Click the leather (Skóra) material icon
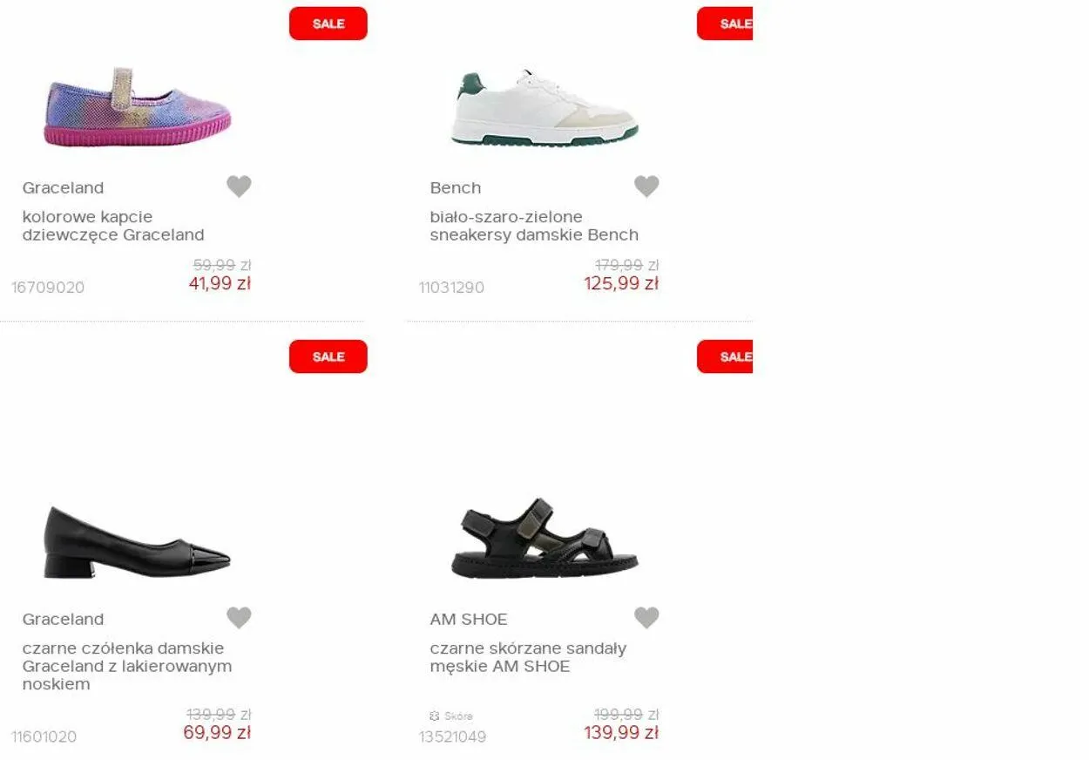 point(435,716)
